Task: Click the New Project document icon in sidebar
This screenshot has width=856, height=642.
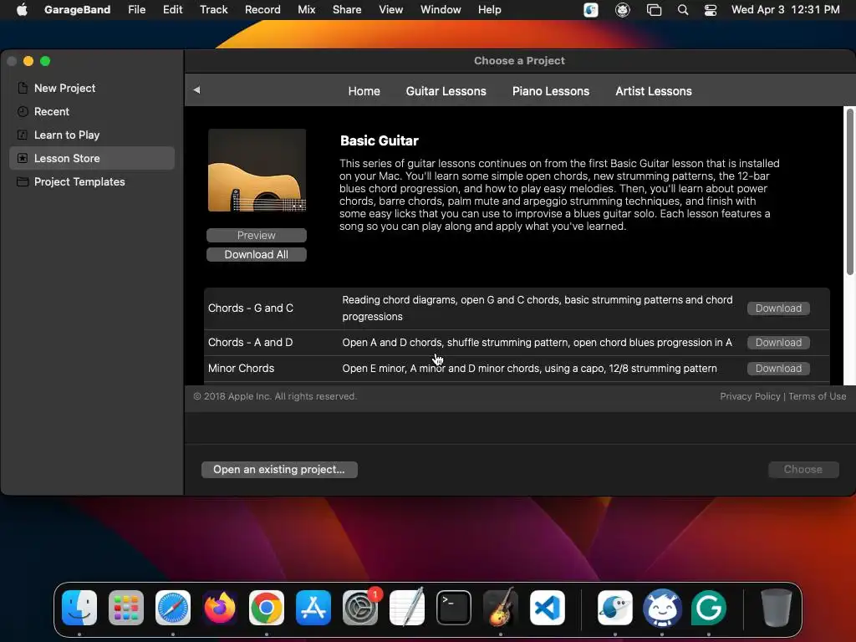Action: 23,88
